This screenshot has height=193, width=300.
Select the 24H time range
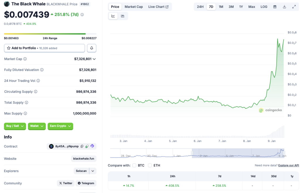point(200,7)
